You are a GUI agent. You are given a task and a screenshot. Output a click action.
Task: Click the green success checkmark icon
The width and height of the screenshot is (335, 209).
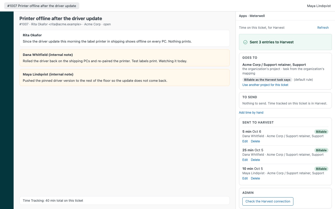(x=245, y=42)
